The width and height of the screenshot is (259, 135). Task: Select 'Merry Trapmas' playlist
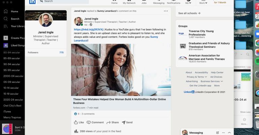pos(12,117)
